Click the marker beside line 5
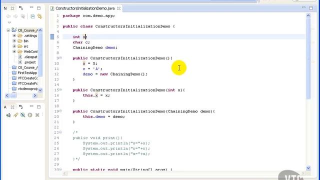Viewport: 320px width, 180px height. click(52, 36)
